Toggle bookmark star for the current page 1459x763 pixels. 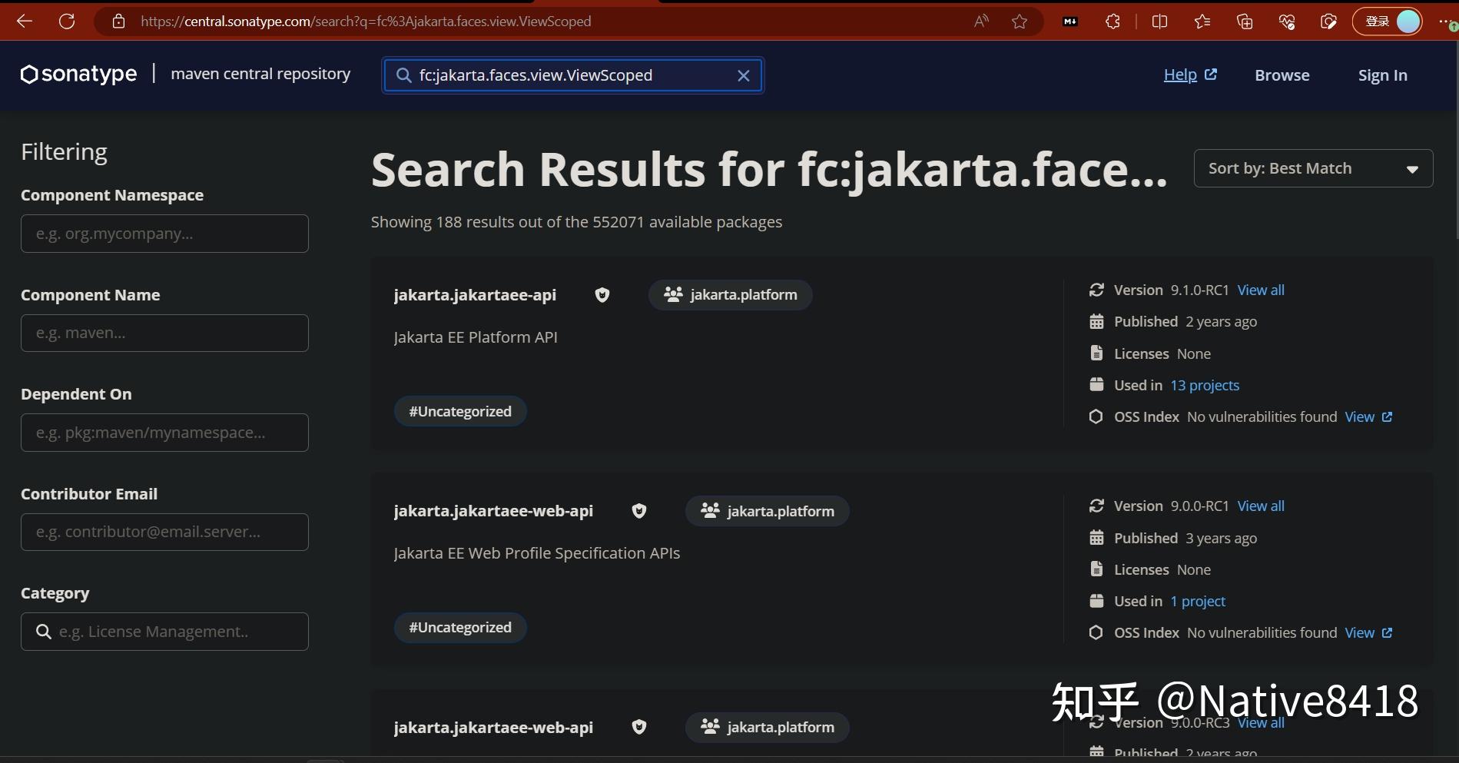[x=1020, y=21]
